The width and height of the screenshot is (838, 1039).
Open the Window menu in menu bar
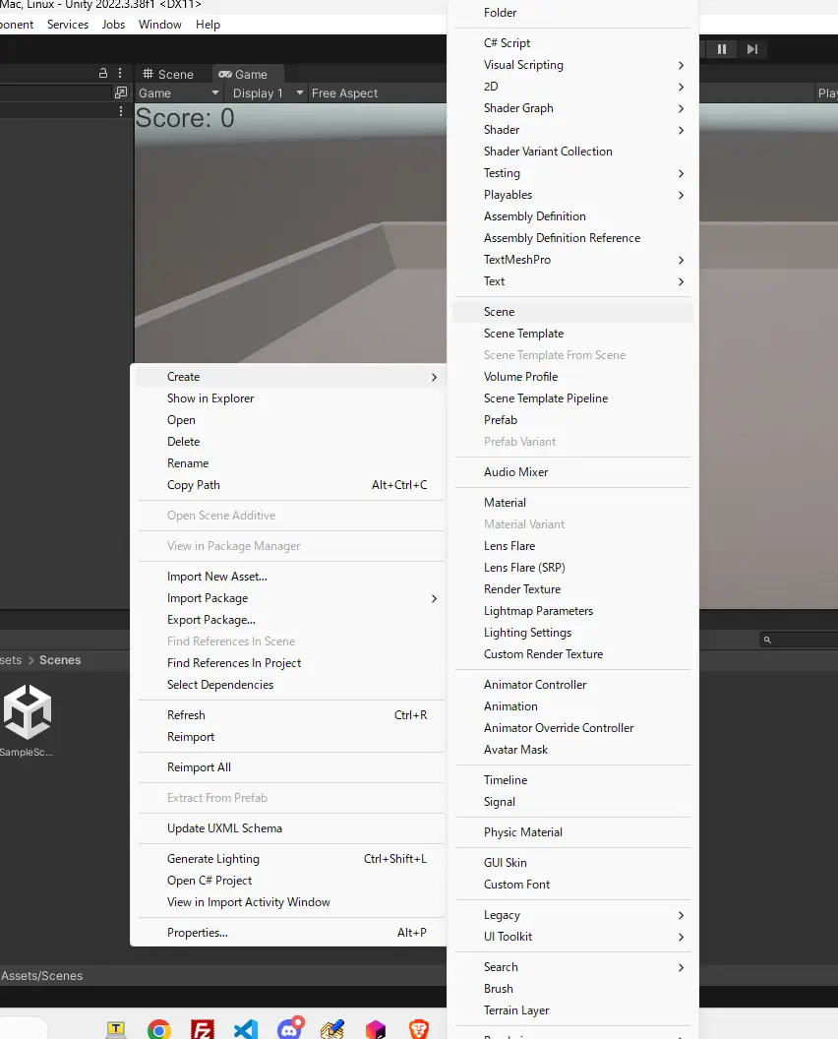(159, 25)
